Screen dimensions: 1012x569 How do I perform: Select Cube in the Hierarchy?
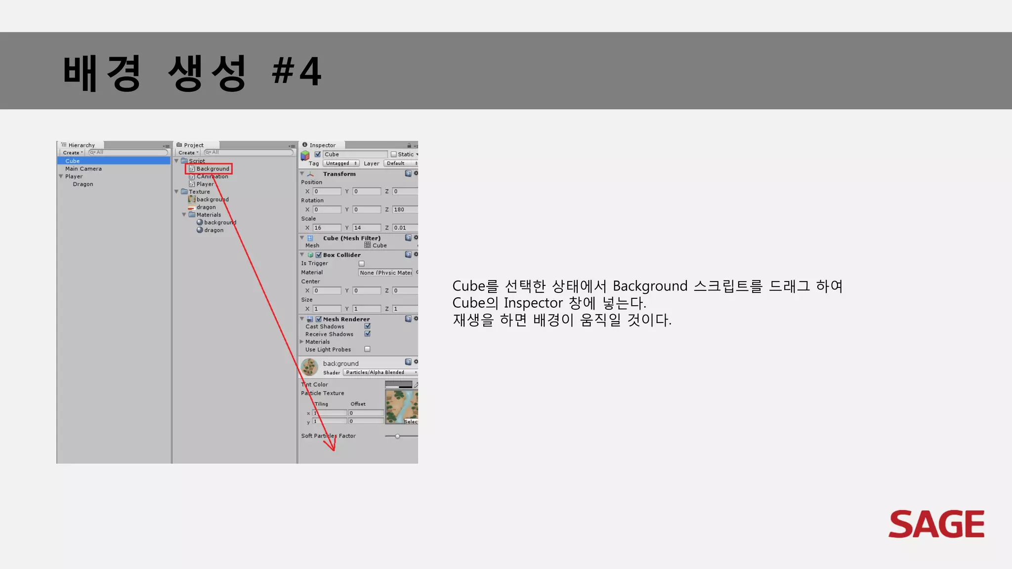(114, 161)
